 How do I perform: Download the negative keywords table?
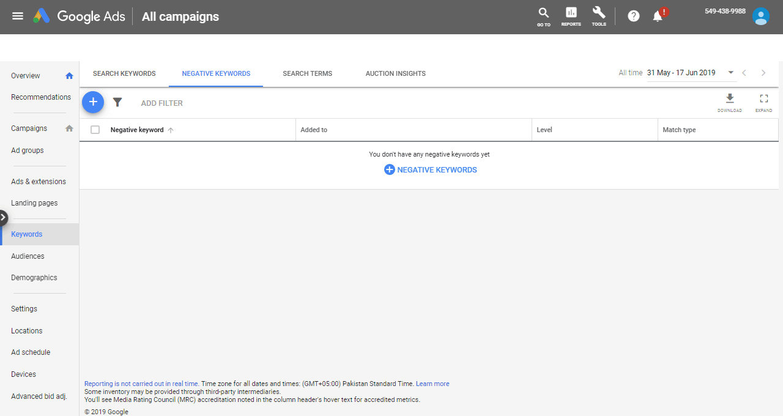click(x=729, y=102)
